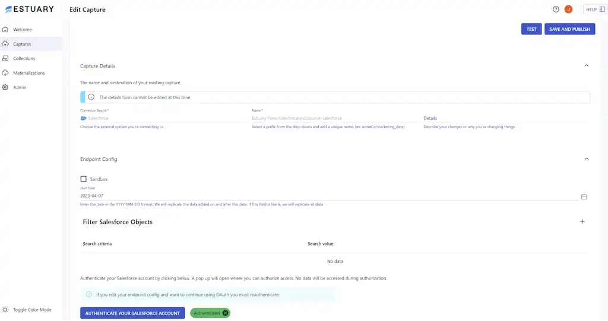Click the info icon in details notice
608x321 pixels.
click(91, 97)
